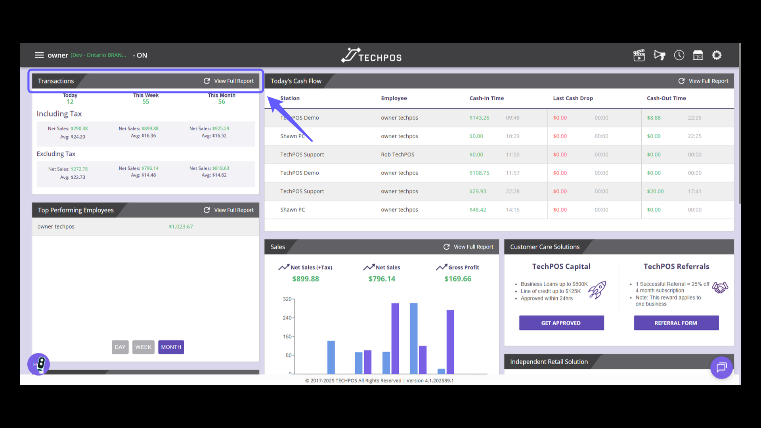761x428 pixels.
Task: Click the megaphone announcements icon
Action: pyautogui.click(x=660, y=55)
